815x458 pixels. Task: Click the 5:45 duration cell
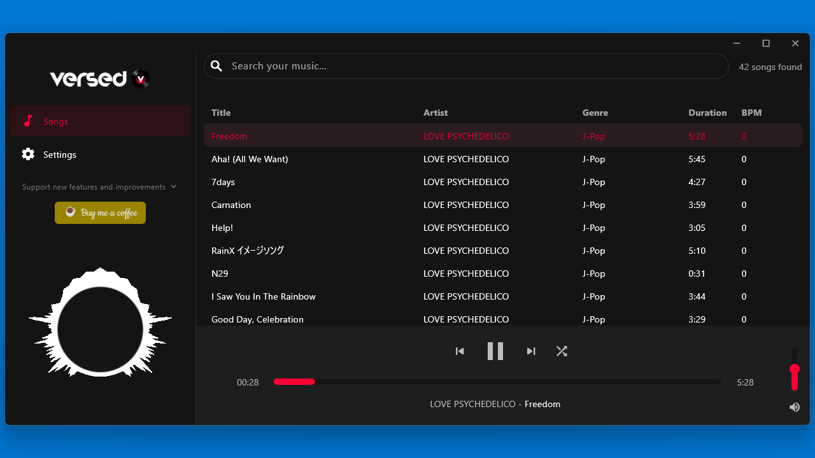[697, 159]
